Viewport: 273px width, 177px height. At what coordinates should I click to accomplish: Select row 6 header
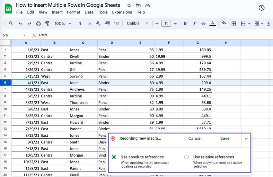tap(5, 82)
